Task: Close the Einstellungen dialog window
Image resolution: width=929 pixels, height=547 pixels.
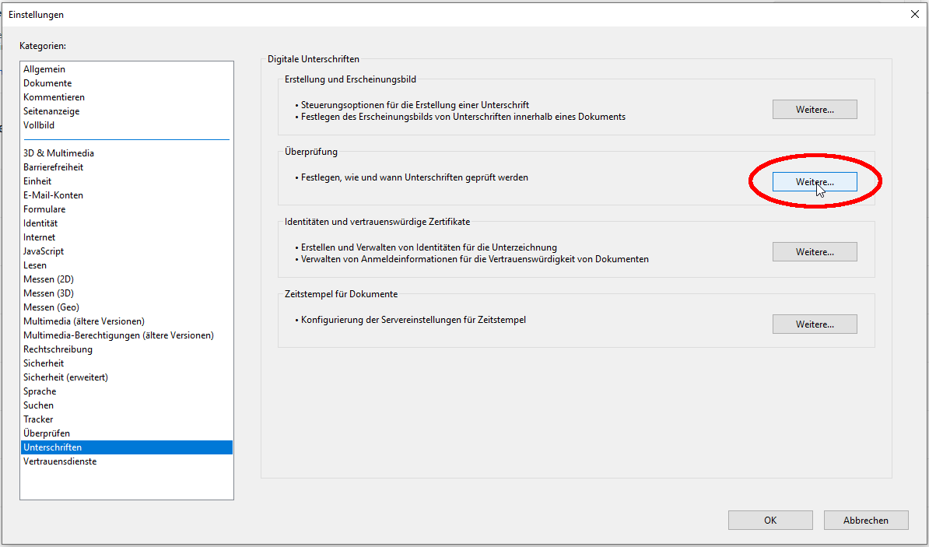Action: [x=913, y=13]
